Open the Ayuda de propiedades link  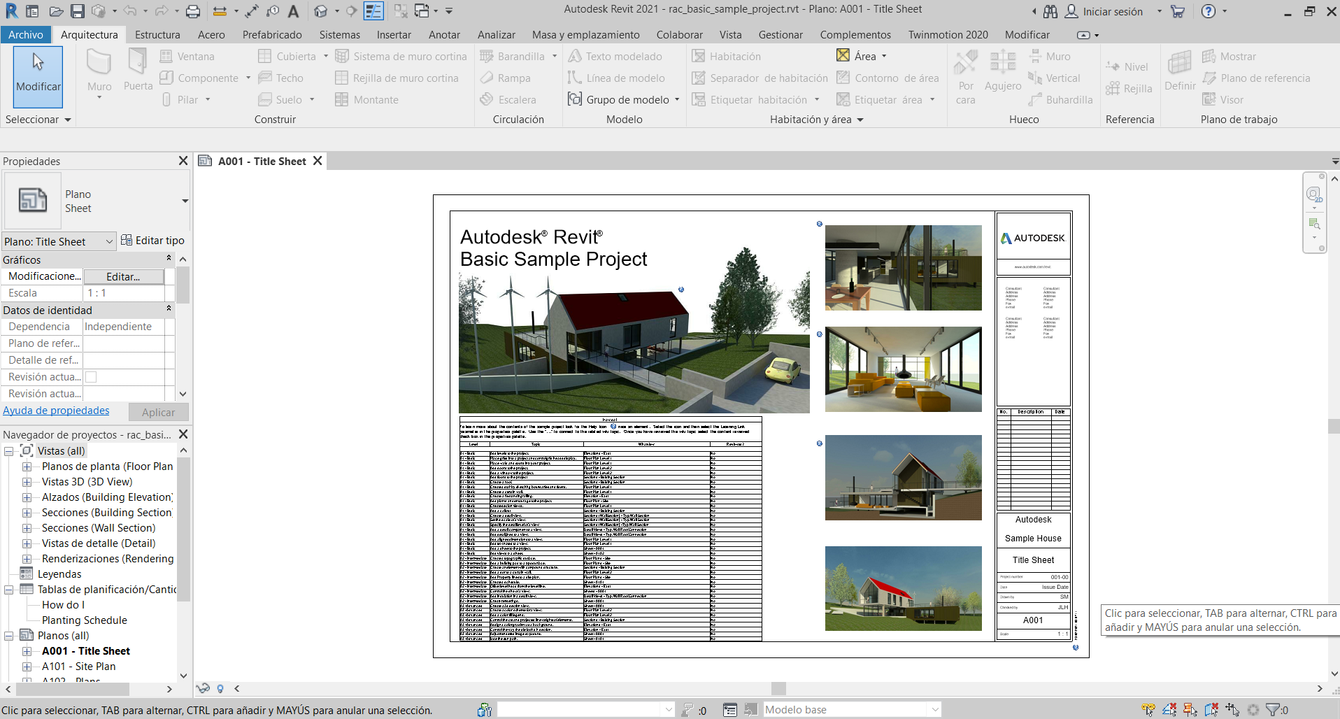(x=56, y=411)
